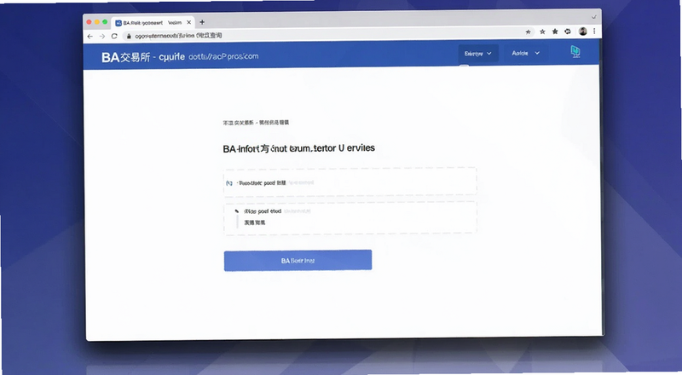The width and height of the screenshot is (682, 375).
Task: Reload the page with the refresh icon
Action: [114, 36]
